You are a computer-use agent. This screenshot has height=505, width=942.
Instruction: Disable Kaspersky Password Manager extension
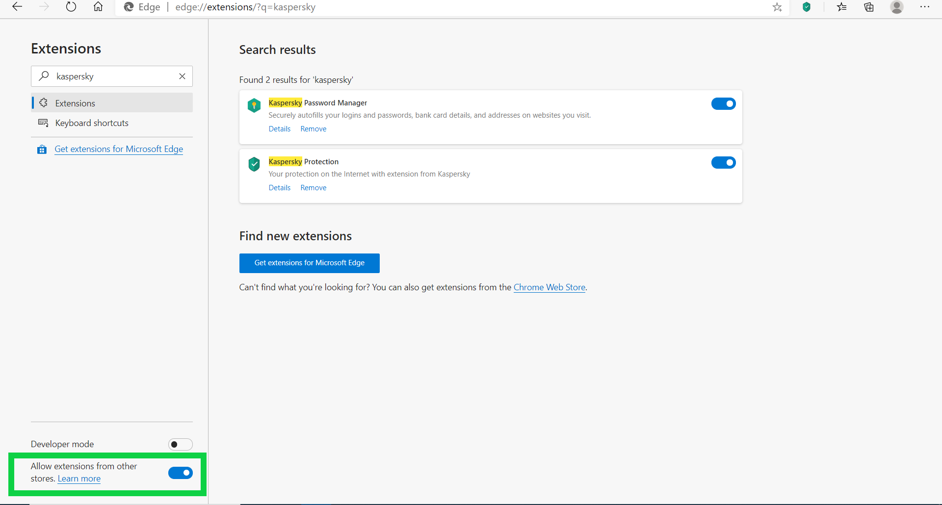[723, 103]
